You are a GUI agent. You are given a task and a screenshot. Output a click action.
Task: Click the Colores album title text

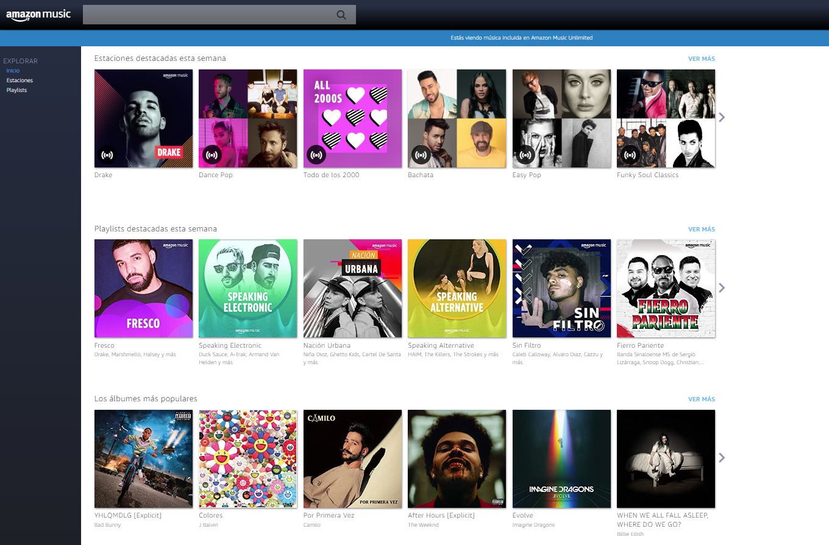click(211, 515)
